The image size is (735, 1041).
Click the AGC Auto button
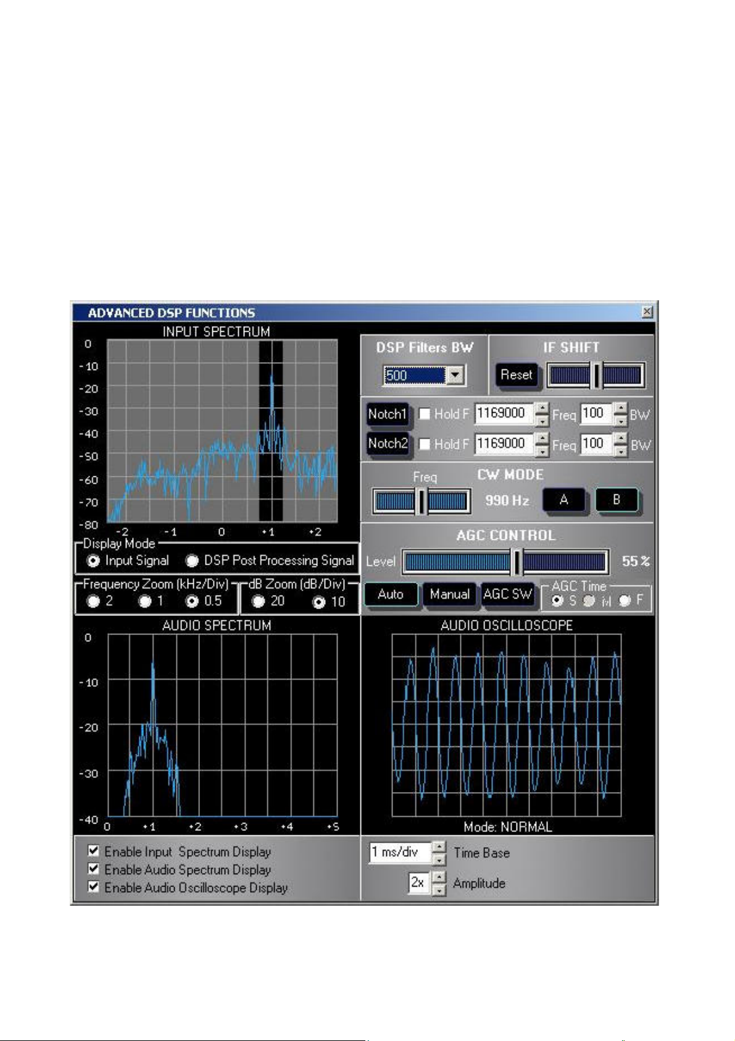pos(391,594)
